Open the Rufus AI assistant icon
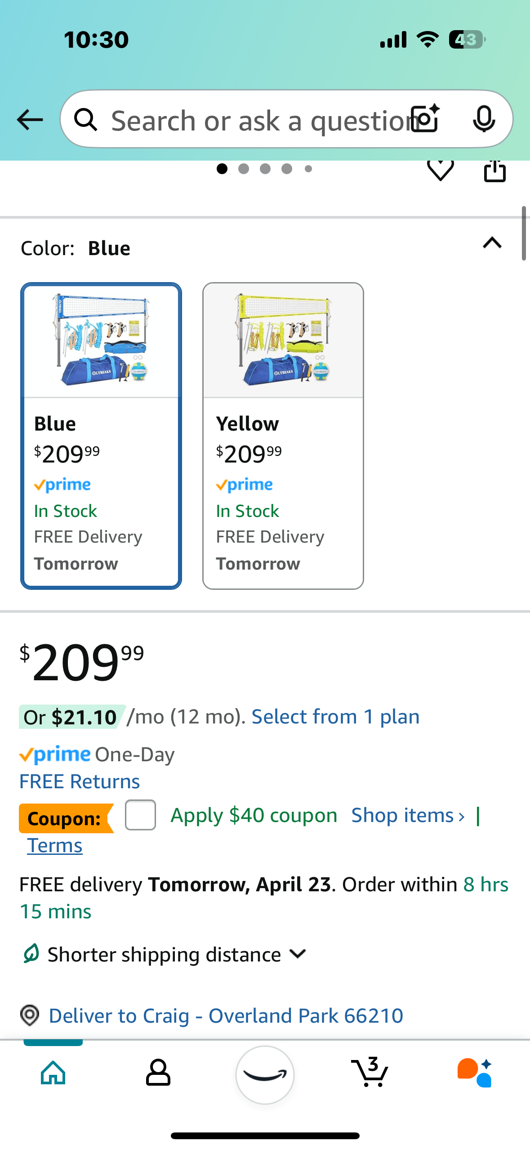This screenshot has height=1150, width=530. (x=475, y=1073)
